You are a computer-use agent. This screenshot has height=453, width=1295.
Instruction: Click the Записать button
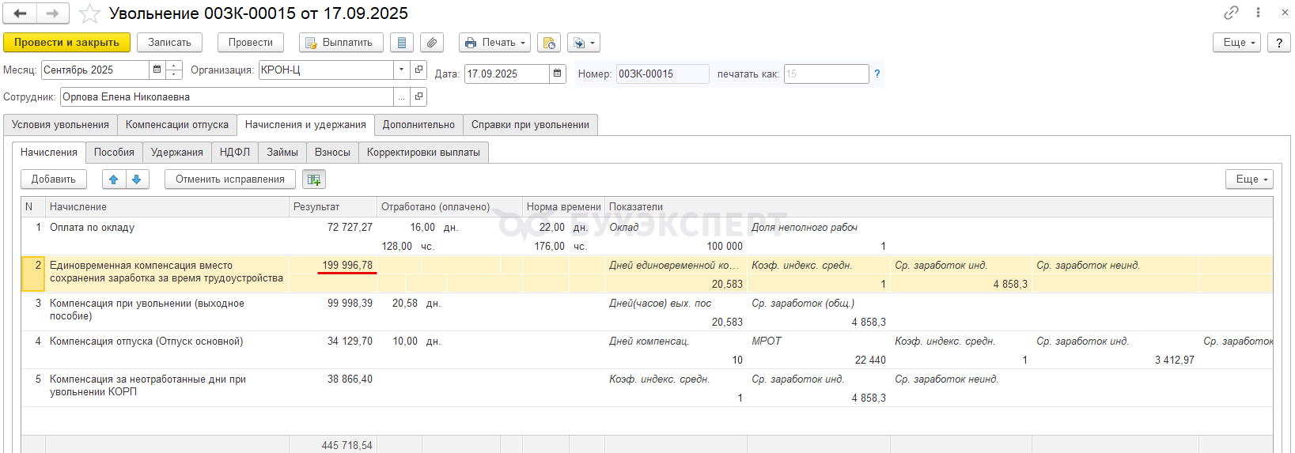point(169,43)
